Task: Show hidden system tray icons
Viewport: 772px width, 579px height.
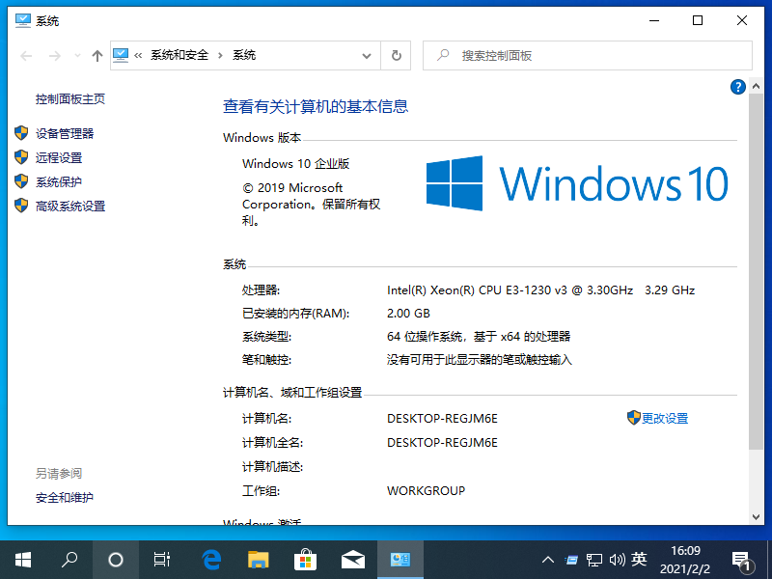Action: click(548, 559)
